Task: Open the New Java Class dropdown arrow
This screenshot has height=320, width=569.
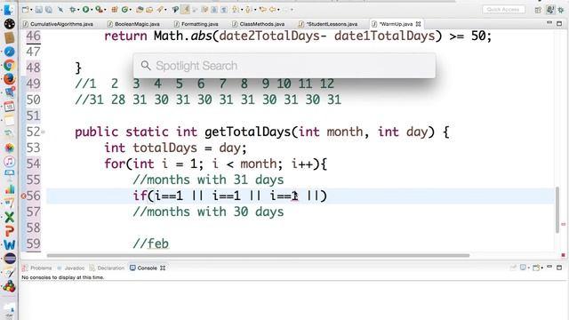Action: click(x=131, y=10)
